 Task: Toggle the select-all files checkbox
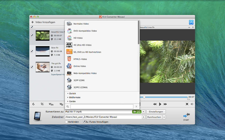(x=32, y=27)
